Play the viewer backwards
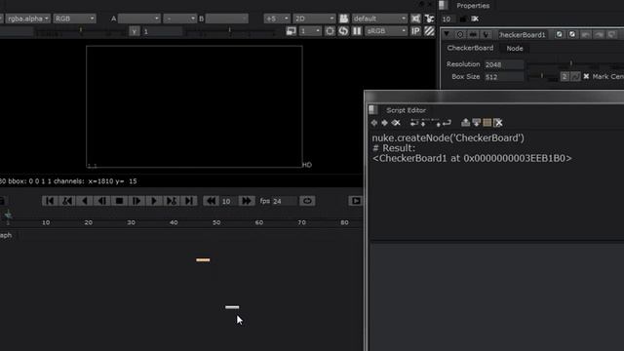Image resolution: width=624 pixels, height=351 pixels. pos(85,201)
